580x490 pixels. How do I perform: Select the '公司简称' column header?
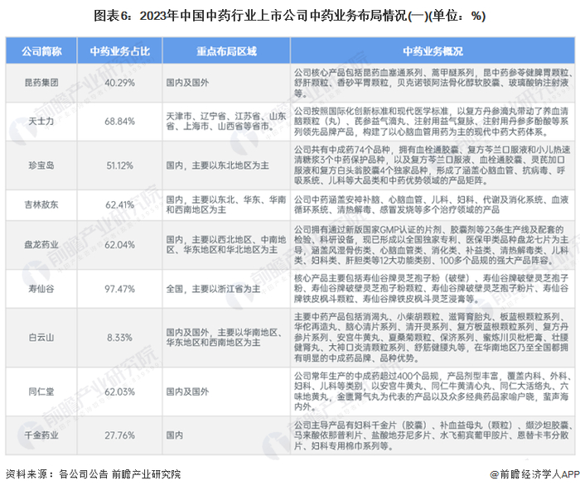41,51
